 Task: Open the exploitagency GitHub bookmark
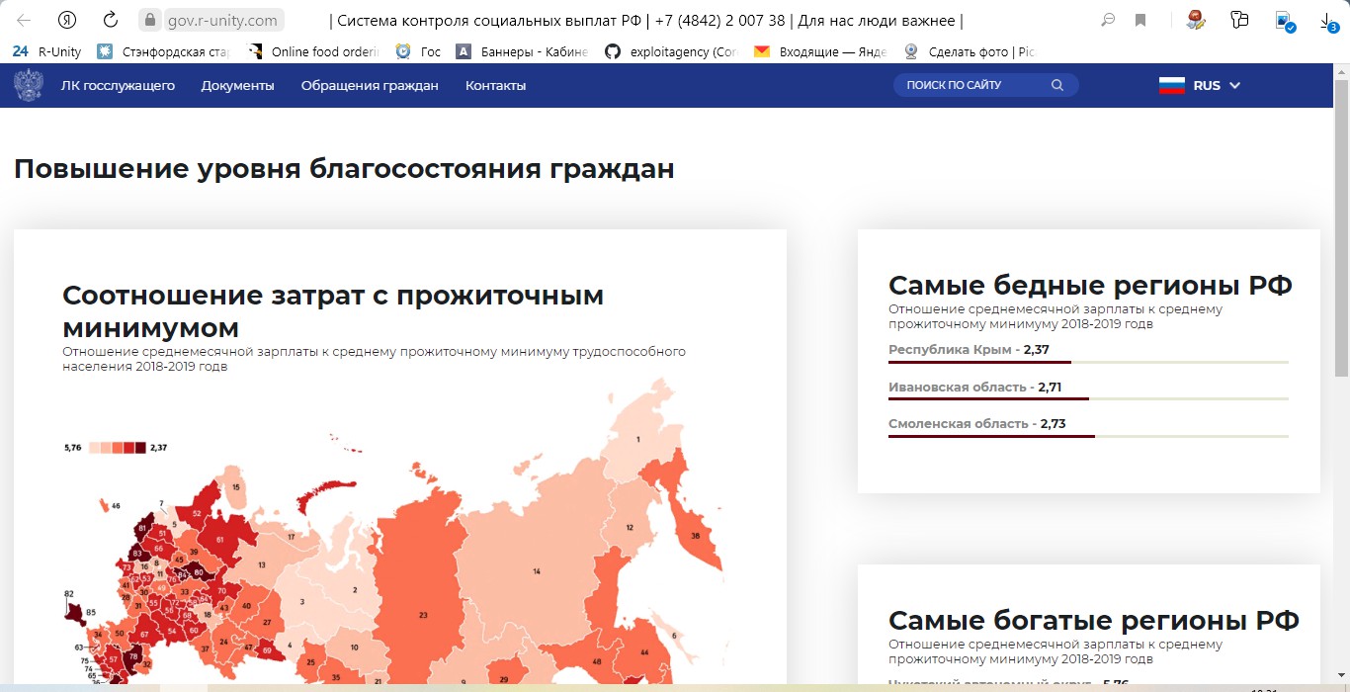coord(671,51)
